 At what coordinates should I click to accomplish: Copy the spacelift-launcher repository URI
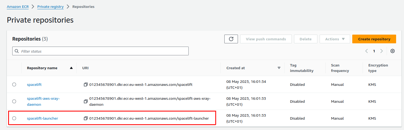tap(86, 118)
